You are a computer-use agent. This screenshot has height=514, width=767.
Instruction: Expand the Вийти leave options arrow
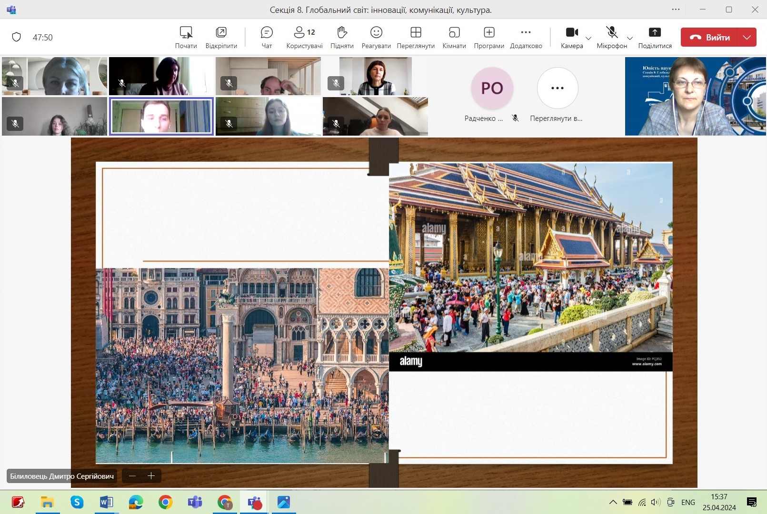(747, 37)
